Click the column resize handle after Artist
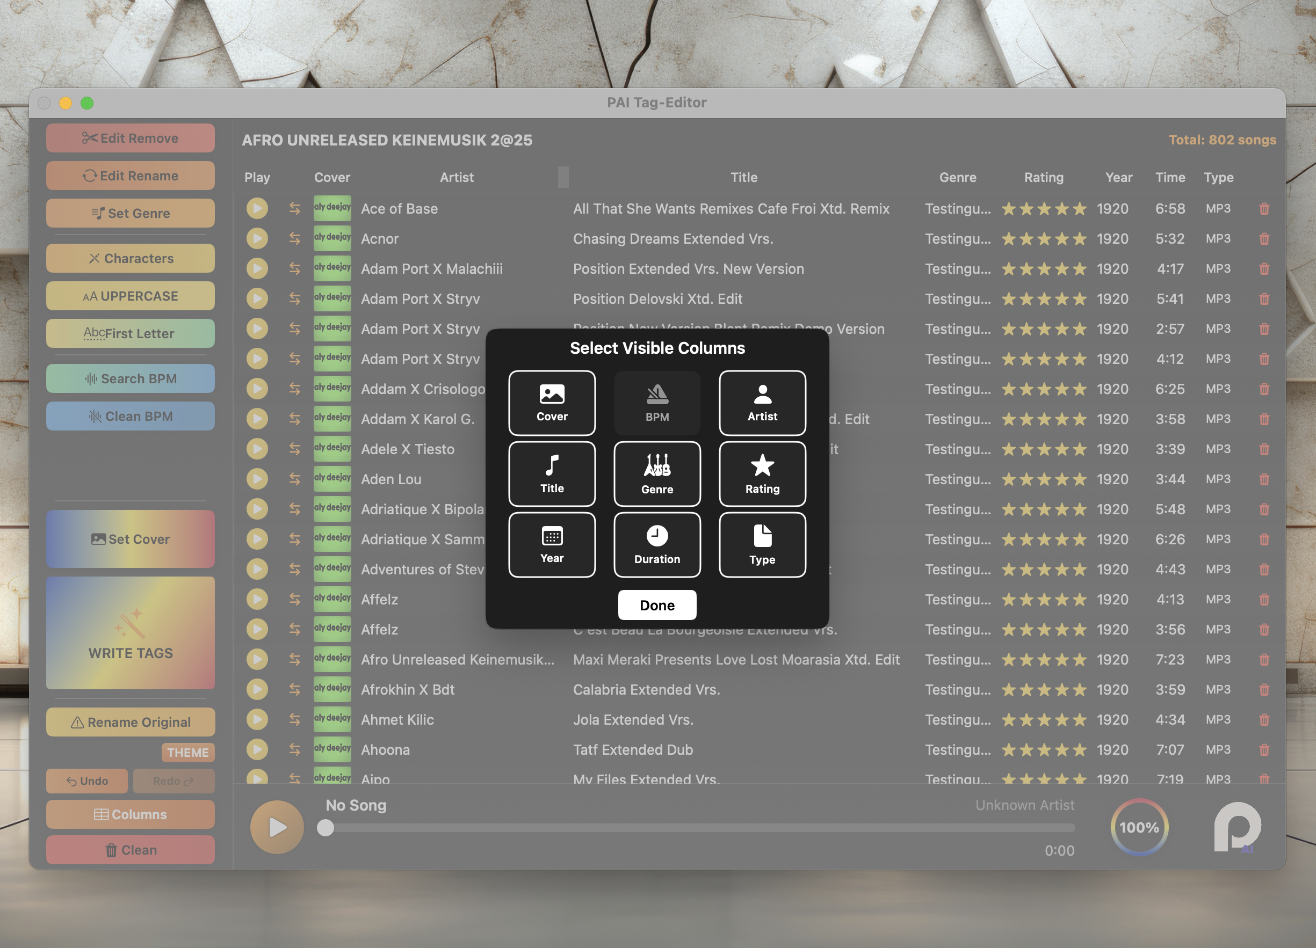This screenshot has height=948, width=1316. point(563,177)
